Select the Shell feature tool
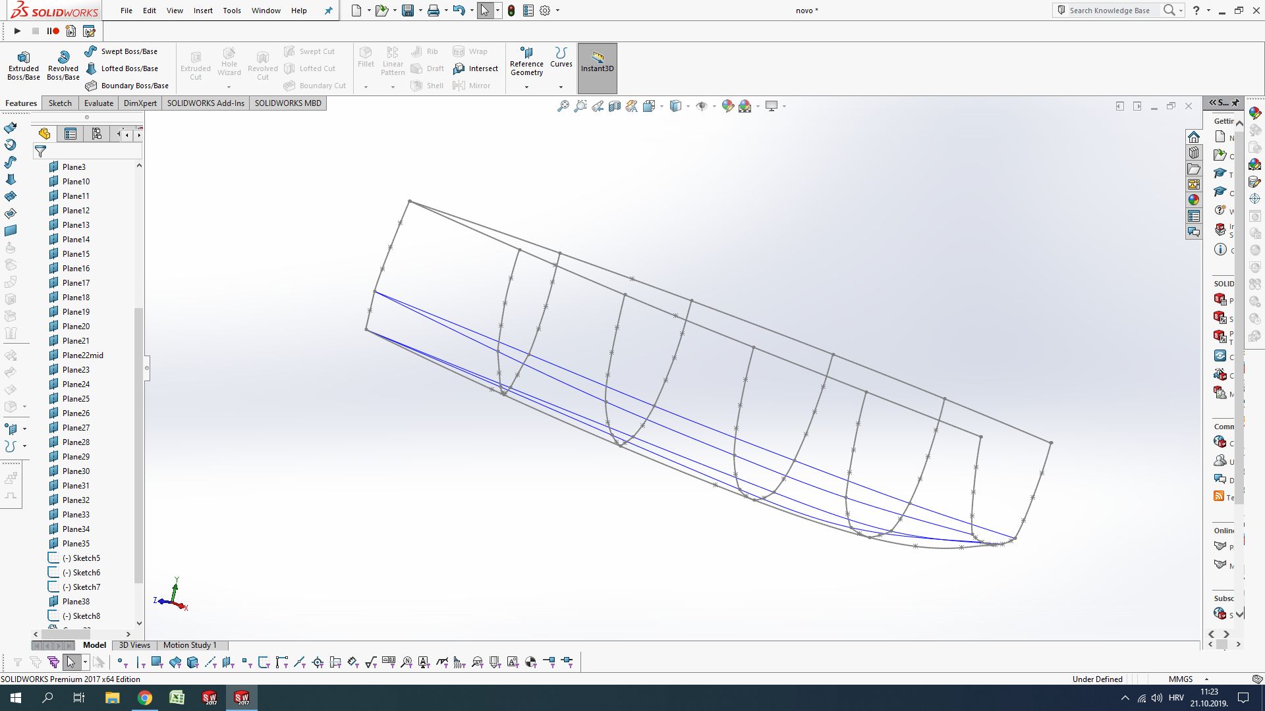Screen dimensions: 1265x711 tap(426, 85)
